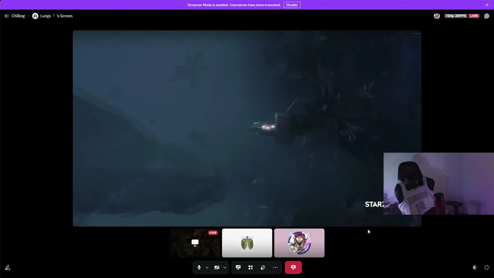Screen dimensions: 494x278
Task: Disable Streamer Mode from the banner
Action: (292, 5)
